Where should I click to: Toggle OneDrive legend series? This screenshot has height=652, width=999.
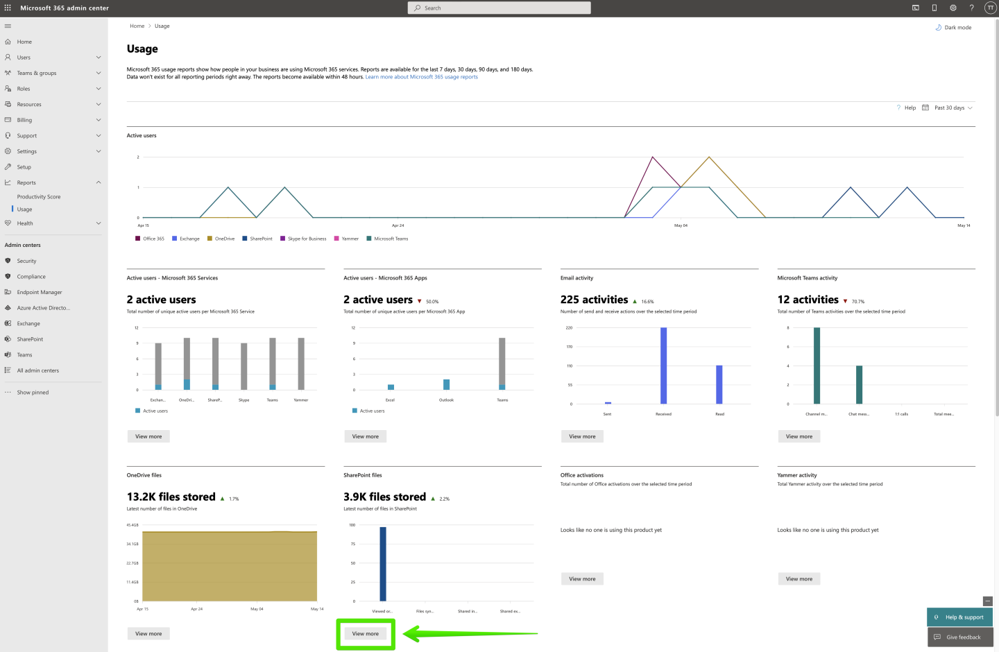point(221,239)
